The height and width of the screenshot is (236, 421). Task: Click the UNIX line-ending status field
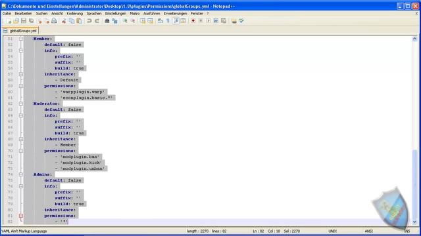coord(333,231)
